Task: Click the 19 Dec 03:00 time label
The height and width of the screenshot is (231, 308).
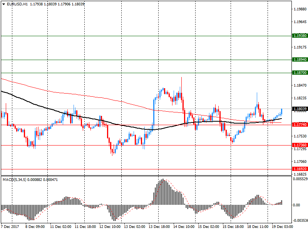Action: tap(282, 227)
